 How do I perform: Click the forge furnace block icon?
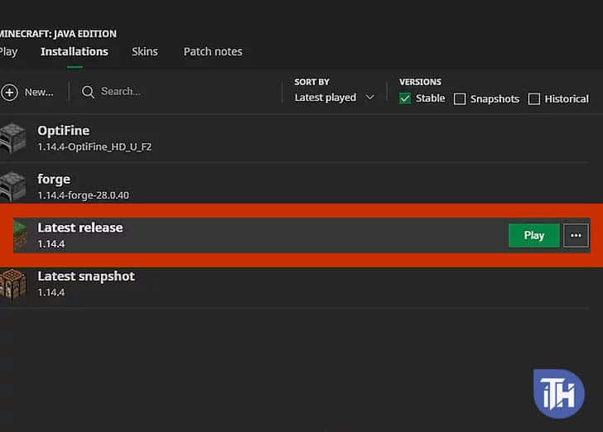click(12, 187)
